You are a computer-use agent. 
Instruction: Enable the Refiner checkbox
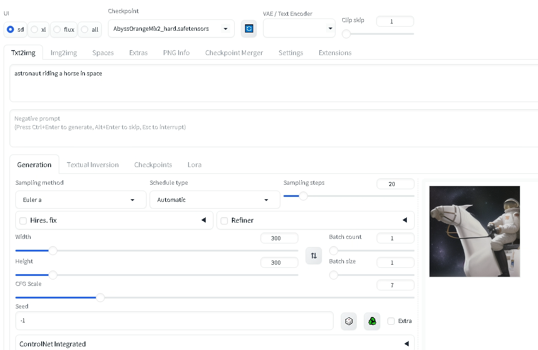point(224,221)
